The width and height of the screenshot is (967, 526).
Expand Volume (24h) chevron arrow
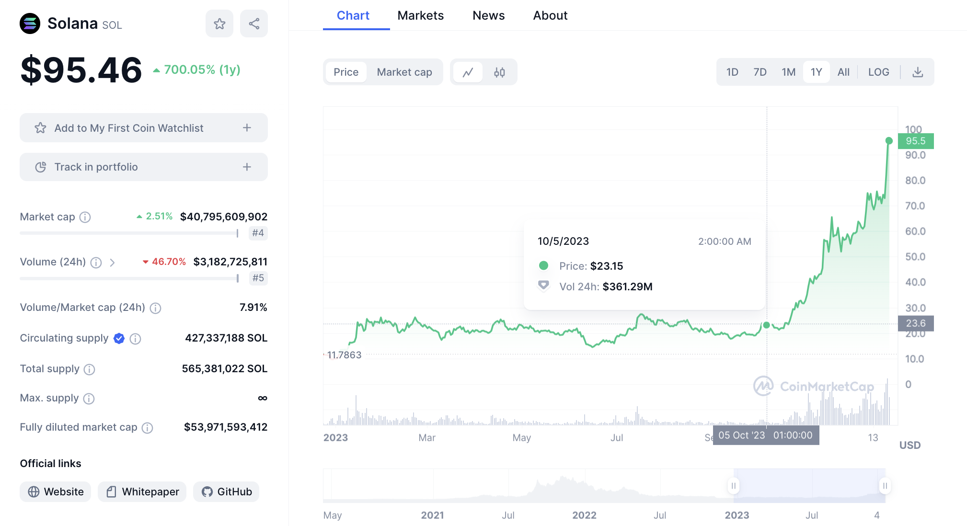[112, 263]
